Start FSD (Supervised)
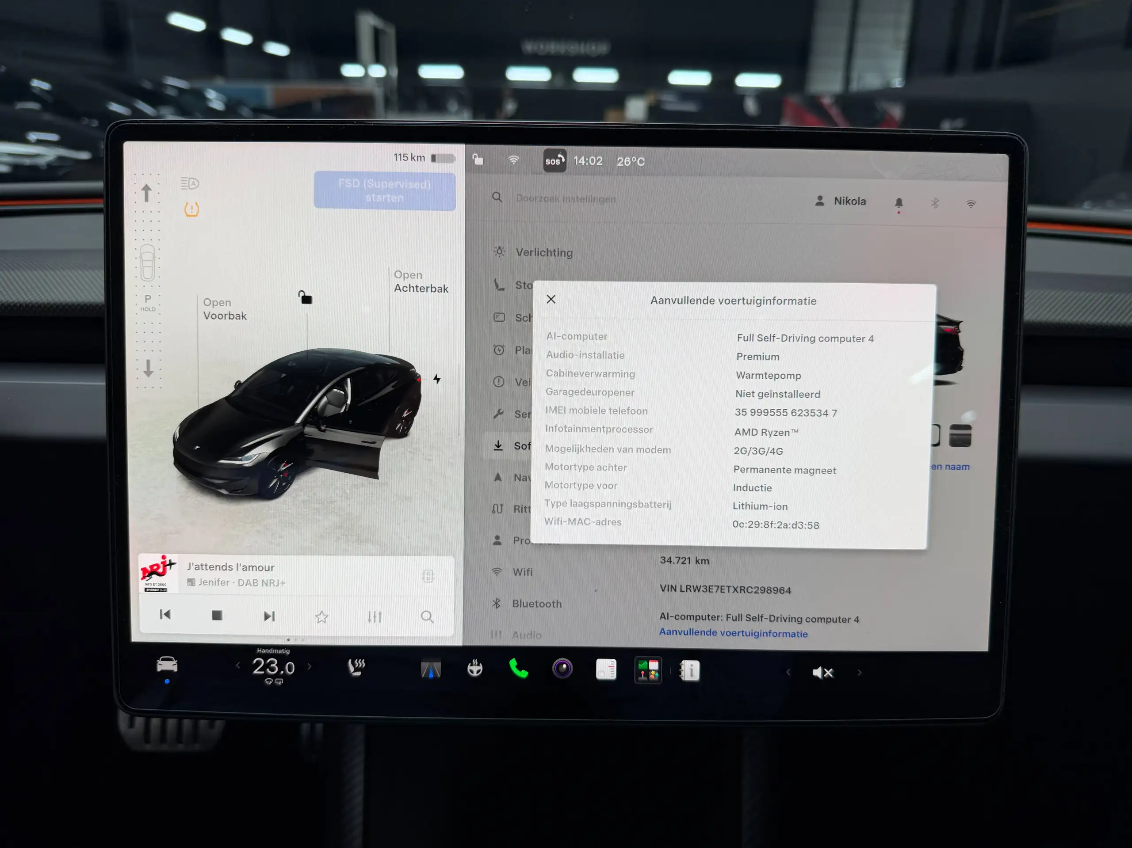The image size is (1132, 848). coord(384,191)
